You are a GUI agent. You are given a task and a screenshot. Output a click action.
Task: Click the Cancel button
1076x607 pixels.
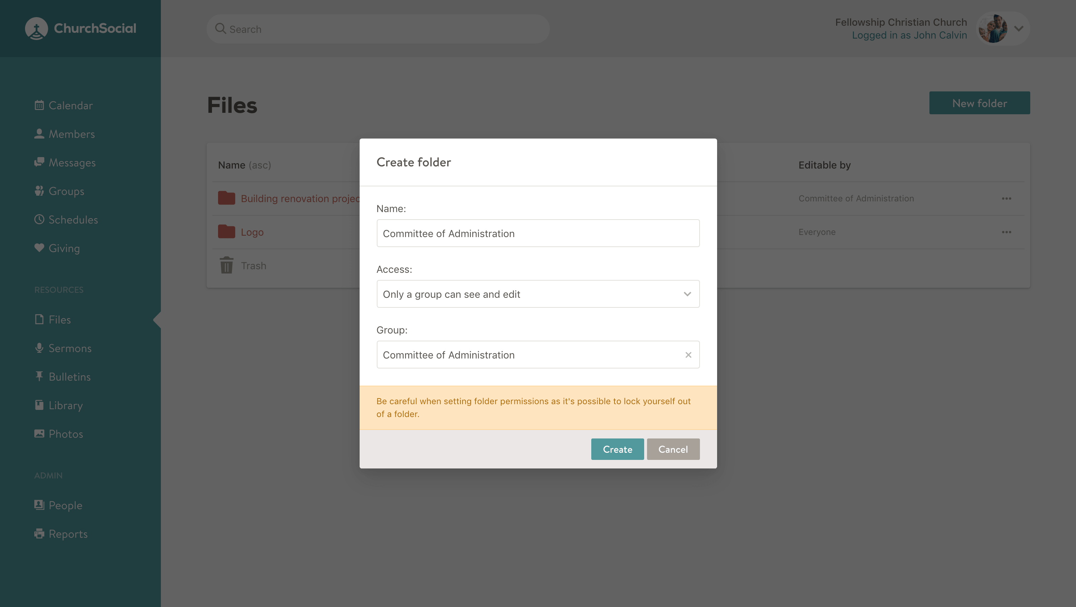pyautogui.click(x=673, y=449)
